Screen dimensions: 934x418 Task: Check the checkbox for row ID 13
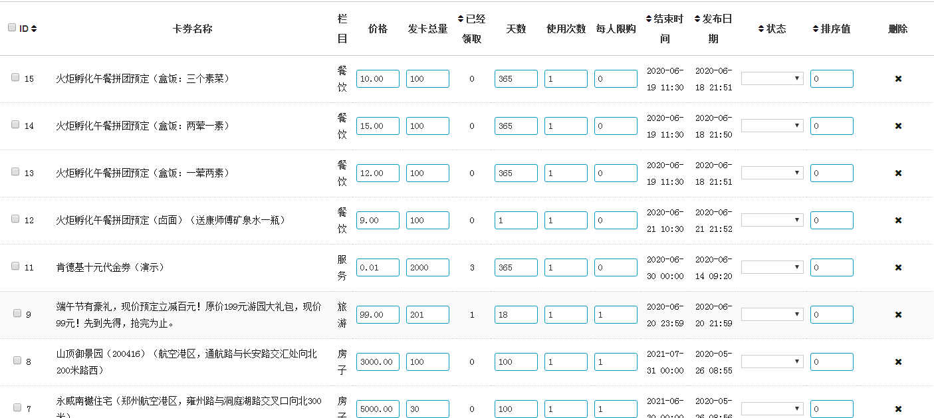pyautogui.click(x=15, y=171)
